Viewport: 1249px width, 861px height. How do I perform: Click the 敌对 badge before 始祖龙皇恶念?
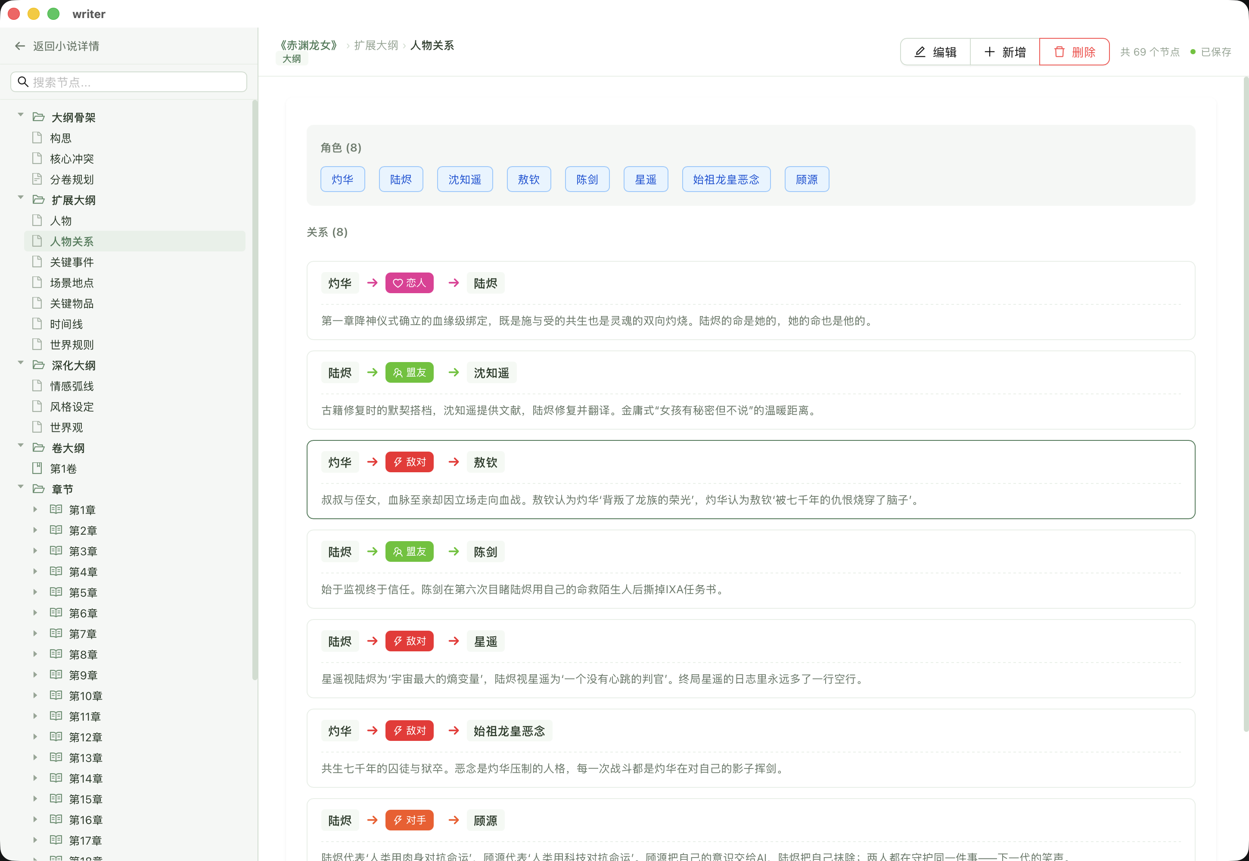click(x=409, y=731)
